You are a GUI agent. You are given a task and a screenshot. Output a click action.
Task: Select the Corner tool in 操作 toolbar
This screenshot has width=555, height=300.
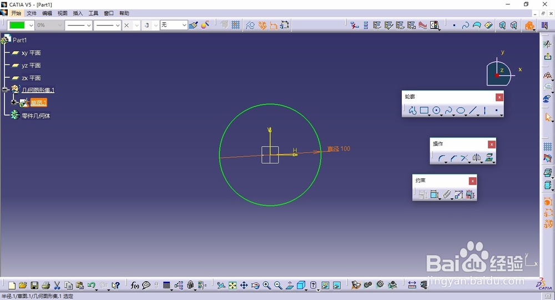(x=441, y=158)
